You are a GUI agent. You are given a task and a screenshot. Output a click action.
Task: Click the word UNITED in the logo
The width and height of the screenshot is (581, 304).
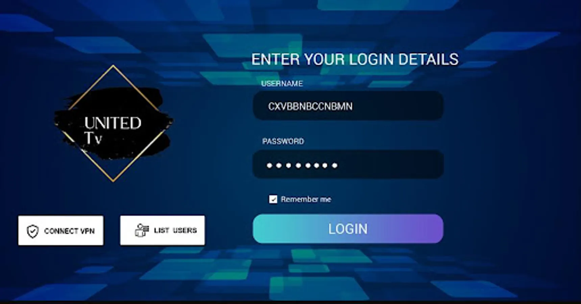tap(113, 123)
